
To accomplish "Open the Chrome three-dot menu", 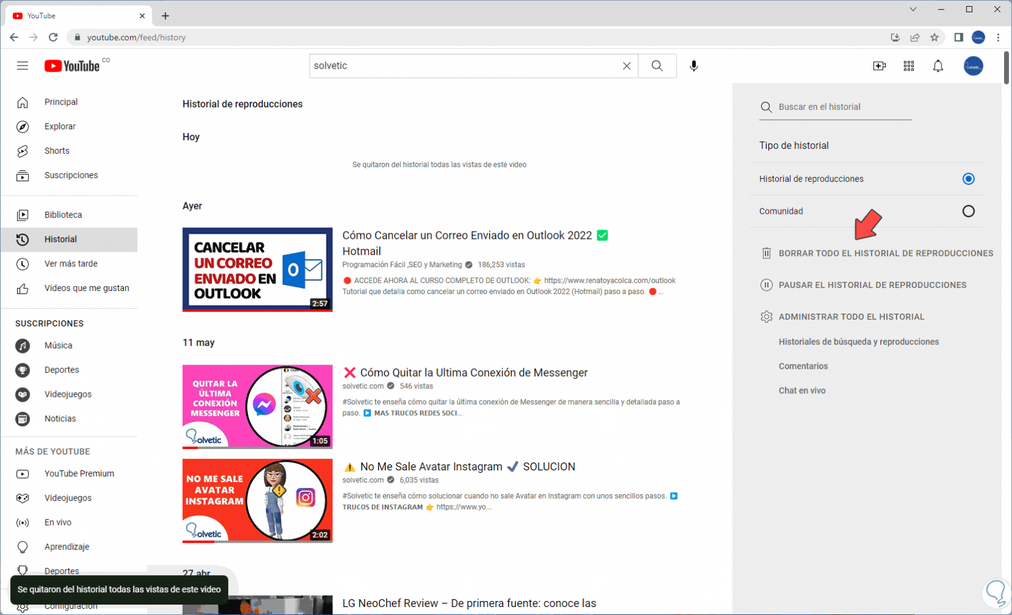I will (998, 37).
